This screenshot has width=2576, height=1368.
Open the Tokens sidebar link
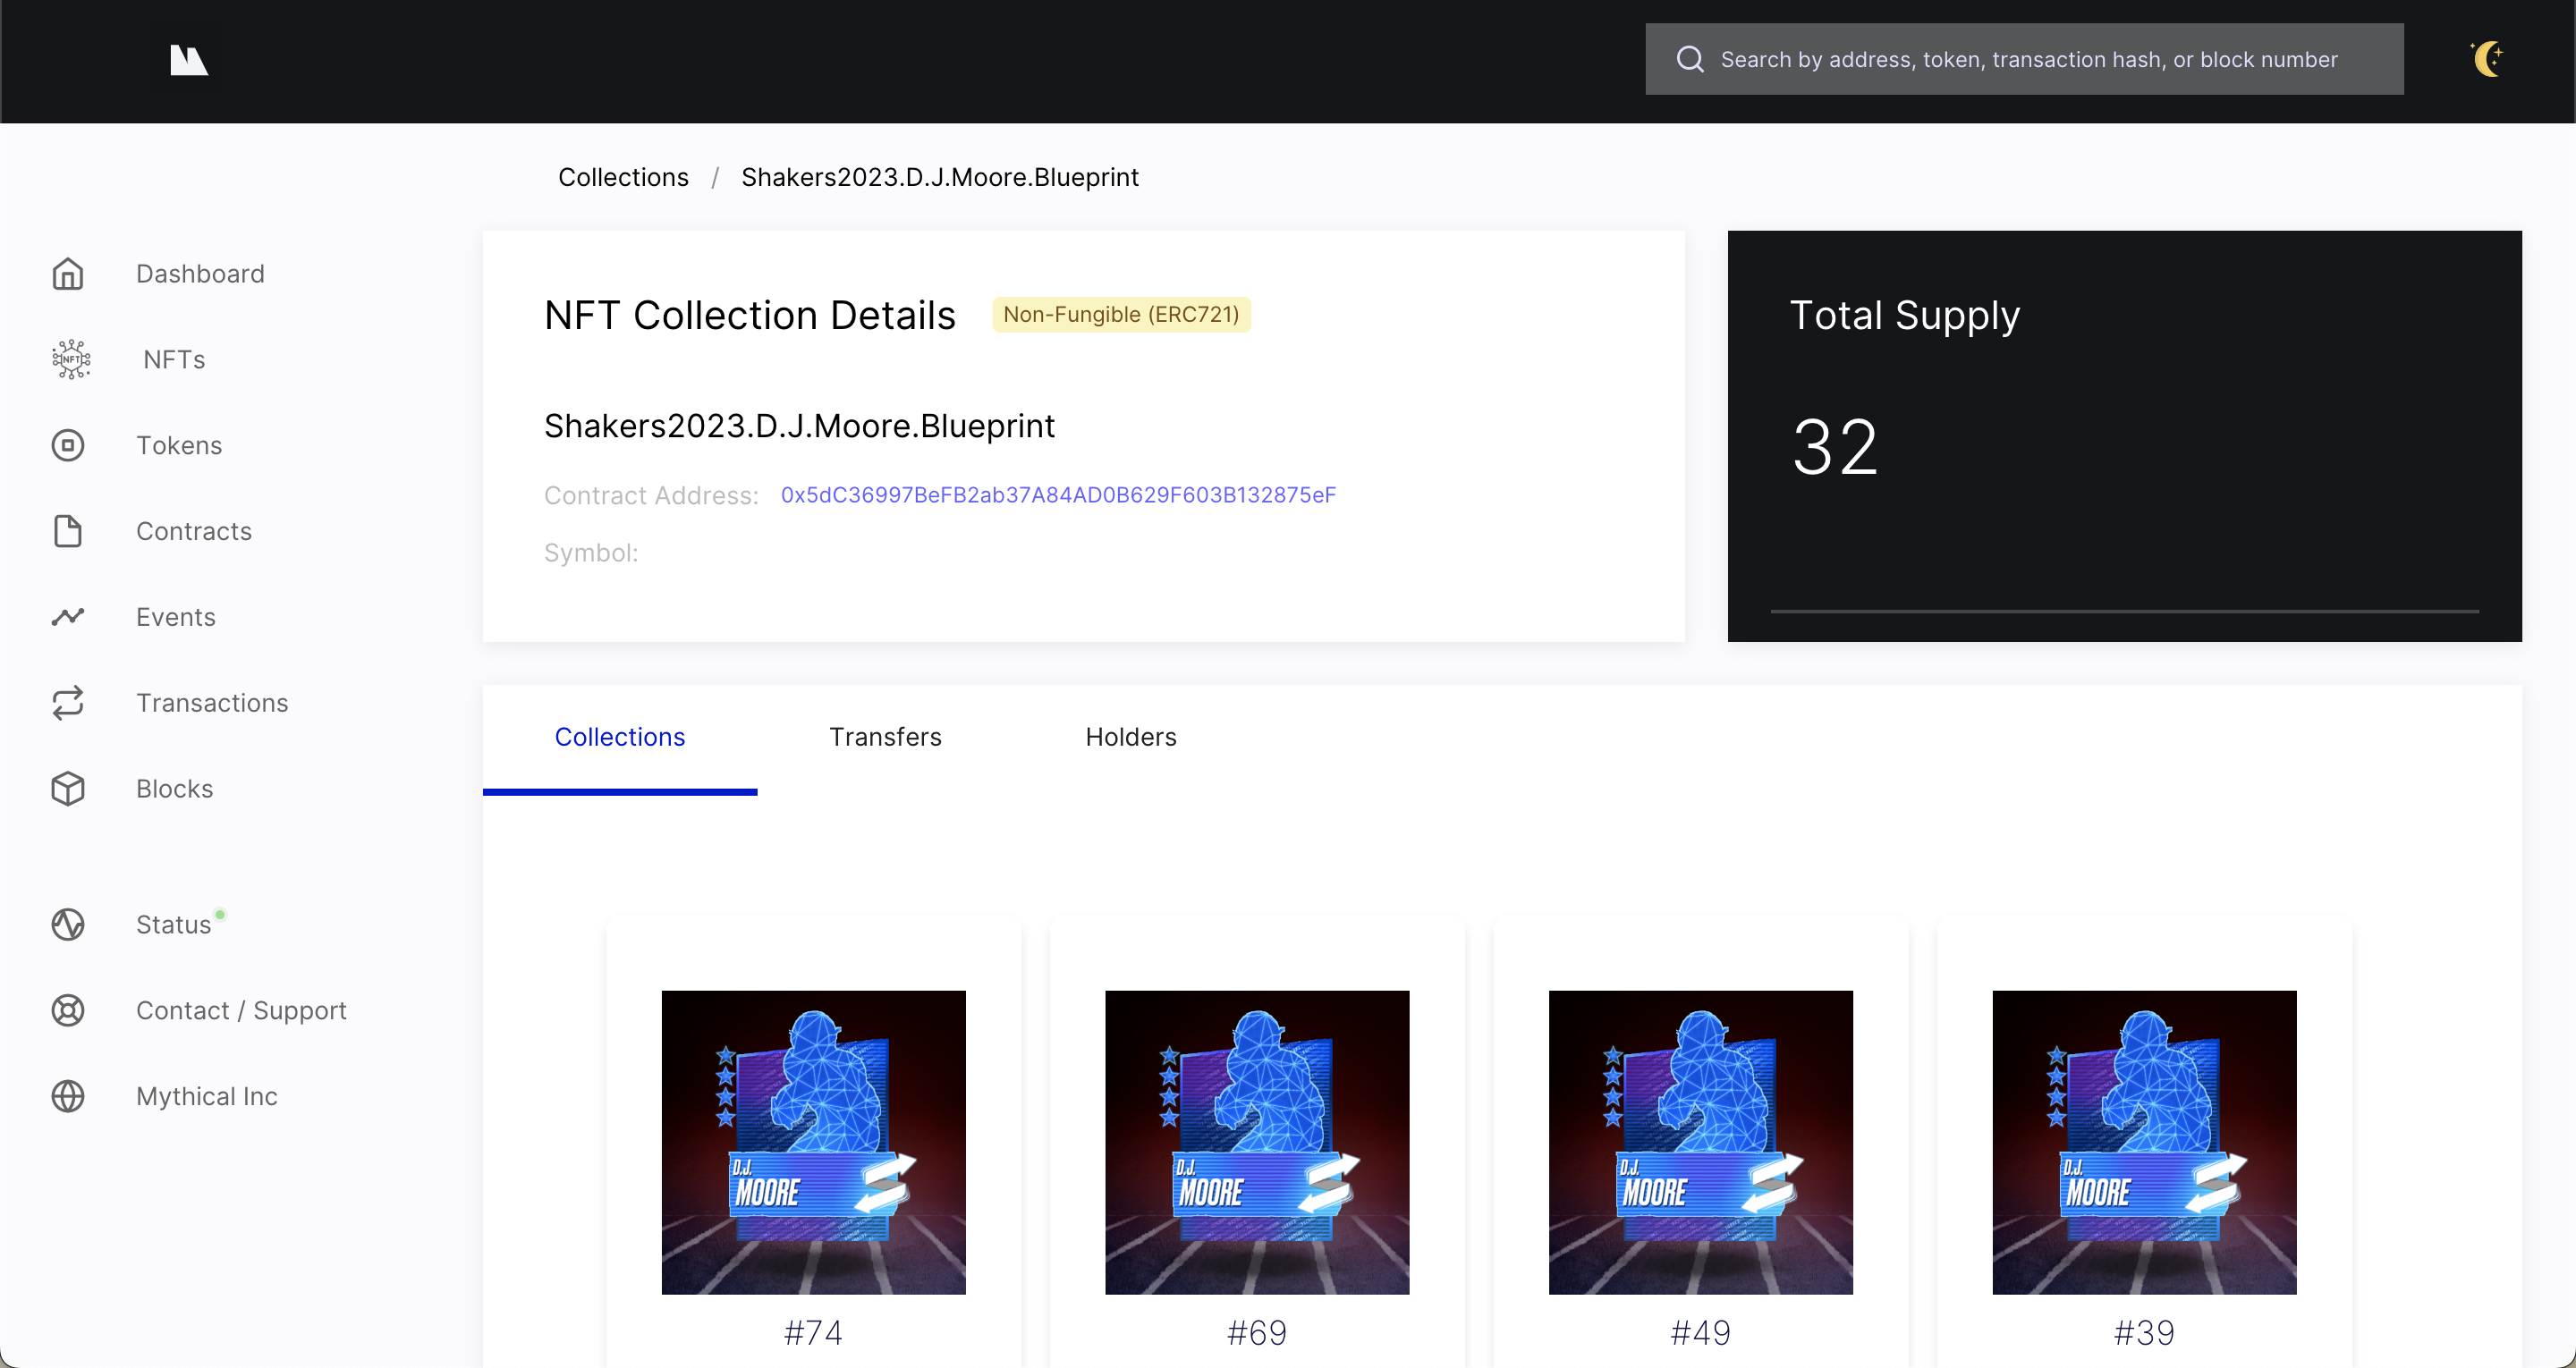point(179,445)
